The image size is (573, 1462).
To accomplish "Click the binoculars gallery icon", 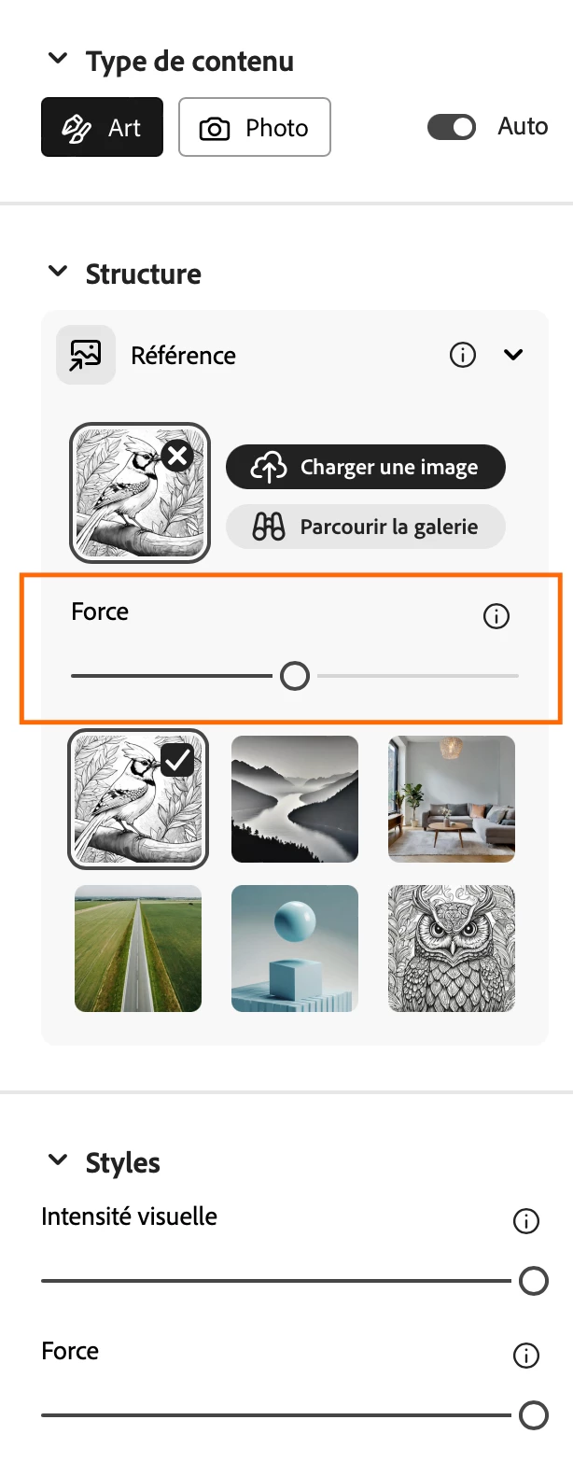I will point(269,527).
